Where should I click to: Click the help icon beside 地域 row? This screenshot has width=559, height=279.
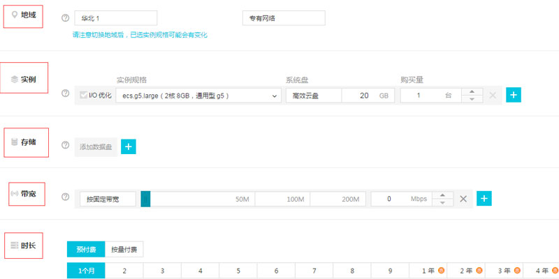(65, 18)
